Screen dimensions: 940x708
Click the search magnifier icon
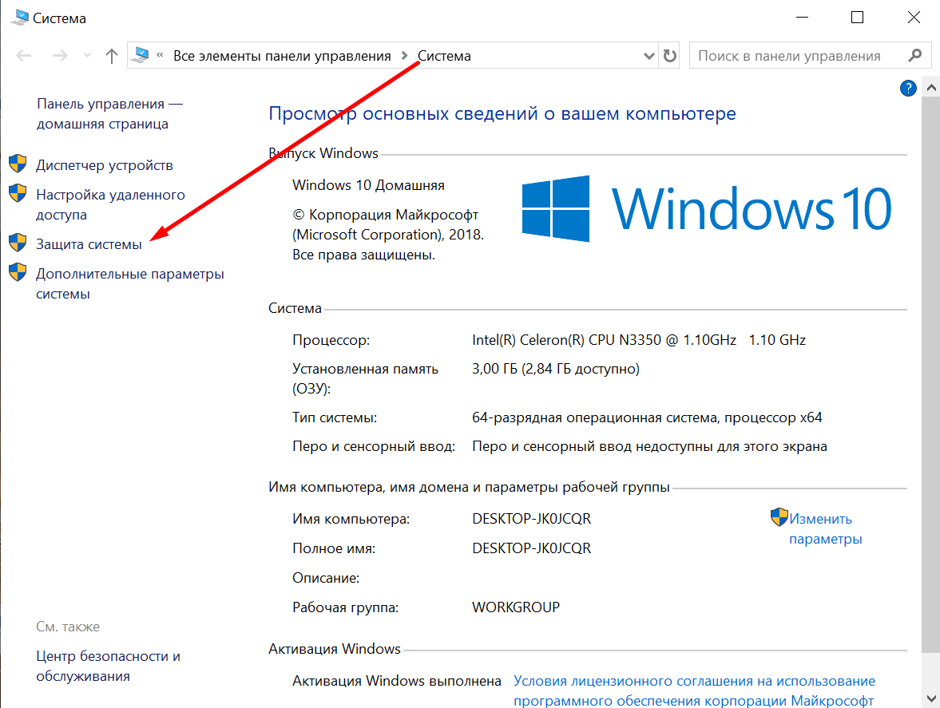[914, 56]
